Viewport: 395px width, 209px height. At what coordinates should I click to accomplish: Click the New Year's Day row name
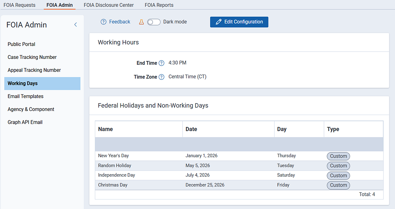[x=113, y=156]
